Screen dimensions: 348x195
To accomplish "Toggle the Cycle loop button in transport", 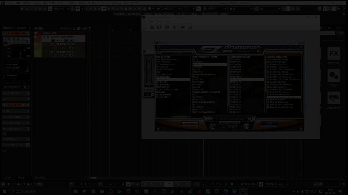I will [160, 184].
